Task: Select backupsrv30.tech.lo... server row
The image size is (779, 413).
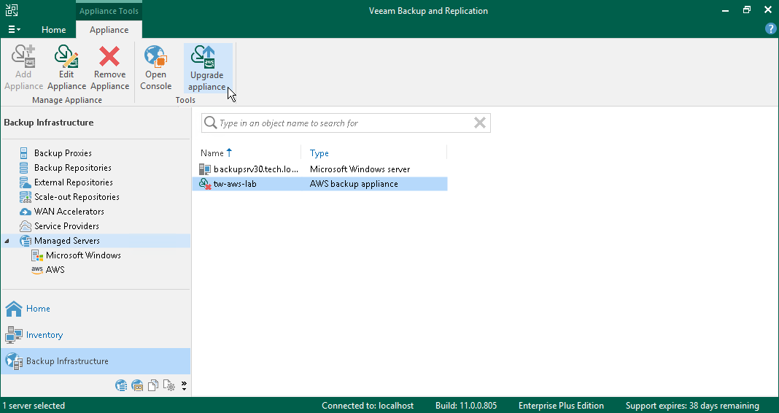Action: [320, 169]
